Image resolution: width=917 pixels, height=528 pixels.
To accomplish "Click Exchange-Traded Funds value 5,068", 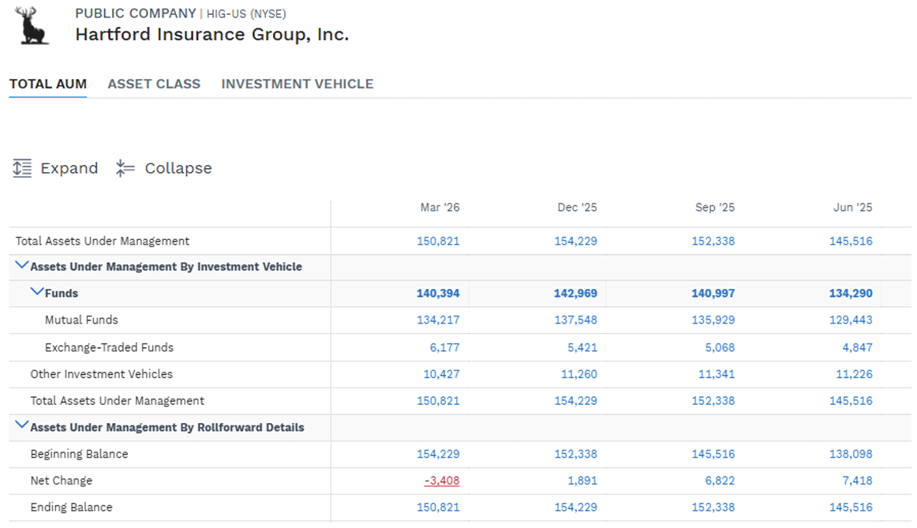I will coord(720,348).
